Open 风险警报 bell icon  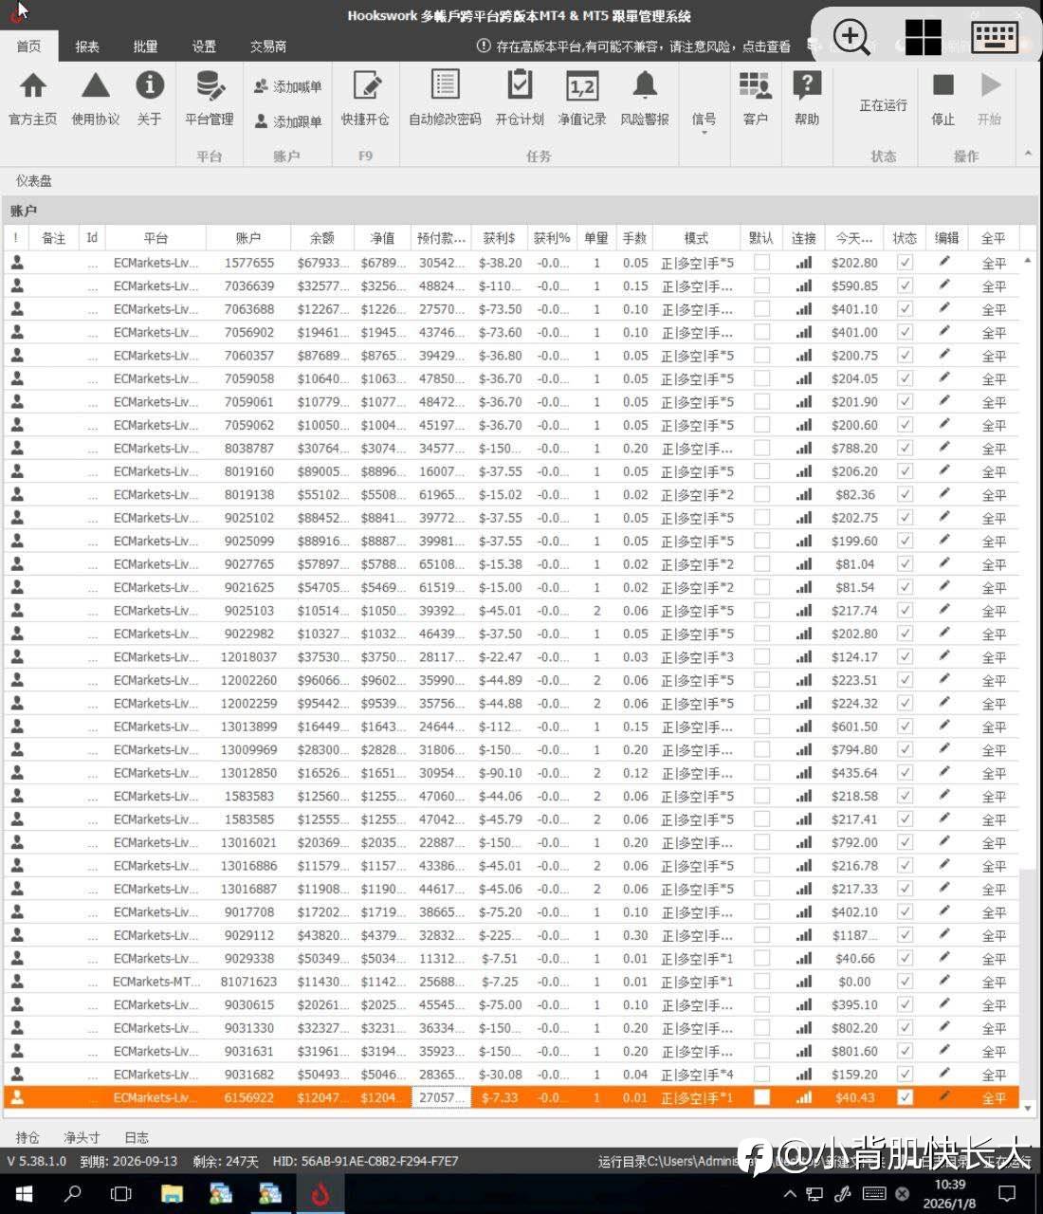(645, 99)
